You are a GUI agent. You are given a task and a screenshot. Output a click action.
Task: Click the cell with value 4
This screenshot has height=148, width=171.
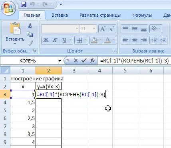pos(23,142)
